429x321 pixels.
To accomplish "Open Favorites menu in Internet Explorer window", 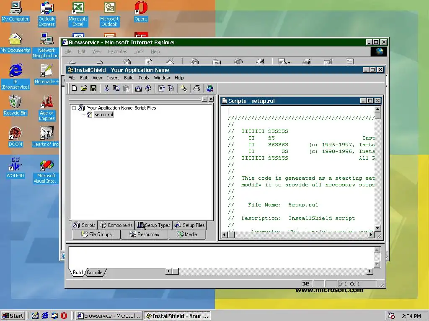I will click(117, 51).
